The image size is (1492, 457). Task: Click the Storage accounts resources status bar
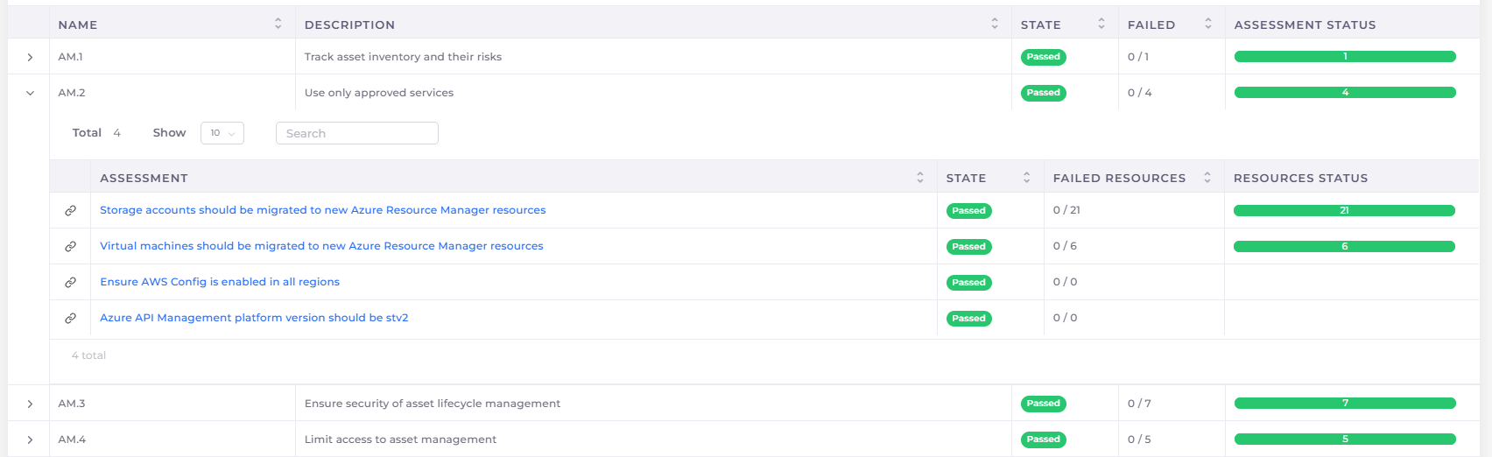click(1344, 211)
